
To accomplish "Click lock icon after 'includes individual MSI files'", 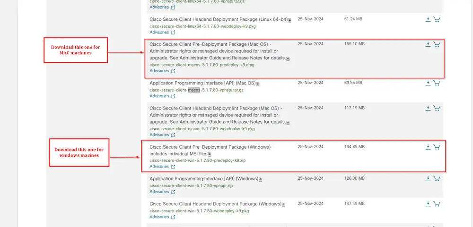I will coord(210,154).
